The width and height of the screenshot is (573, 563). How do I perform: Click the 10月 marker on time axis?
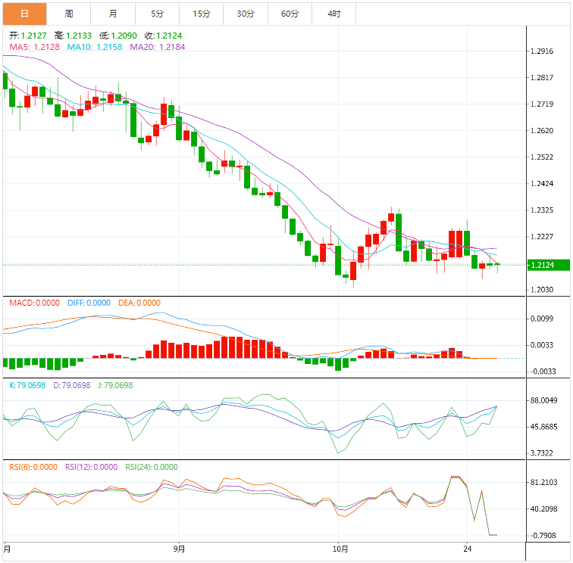(x=340, y=549)
